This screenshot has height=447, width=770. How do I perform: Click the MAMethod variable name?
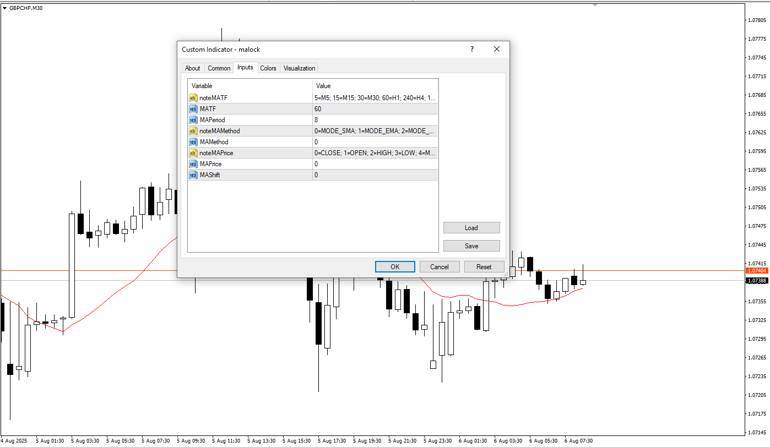[214, 142]
